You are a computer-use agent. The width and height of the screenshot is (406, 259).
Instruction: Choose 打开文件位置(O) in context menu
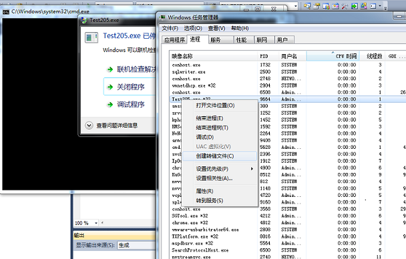220,105
